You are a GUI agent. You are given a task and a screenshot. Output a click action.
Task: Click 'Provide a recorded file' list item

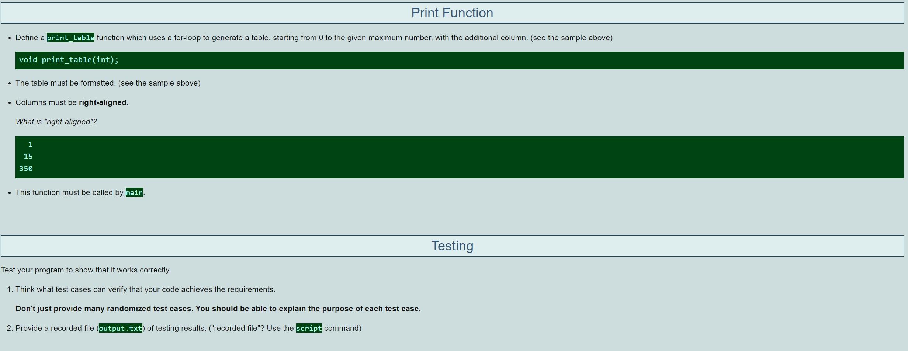pyautogui.click(x=188, y=328)
